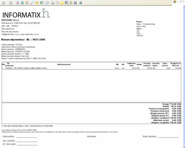Click the 'Br. lične karte' blank line
The width and height of the screenshot is (185, 148).
[x=27, y=144]
